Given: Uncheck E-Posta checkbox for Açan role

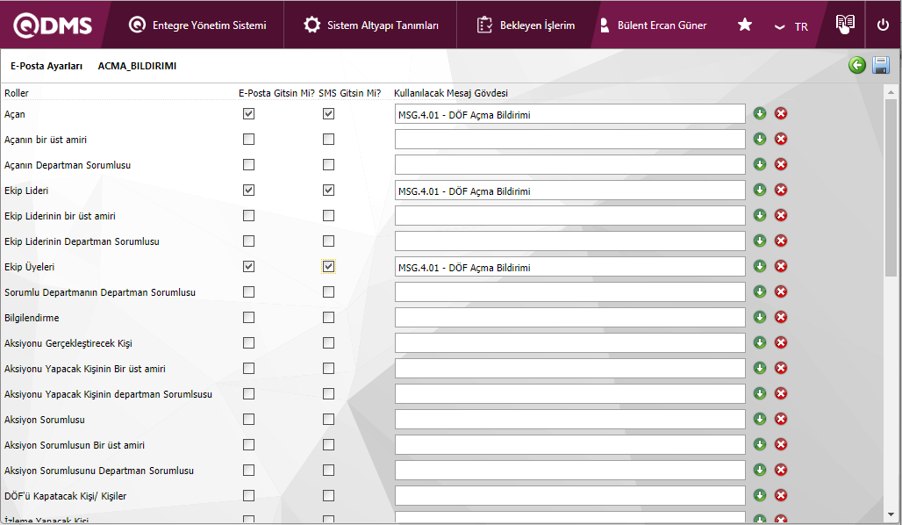Looking at the screenshot, I should pyautogui.click(x=249, y=114).
